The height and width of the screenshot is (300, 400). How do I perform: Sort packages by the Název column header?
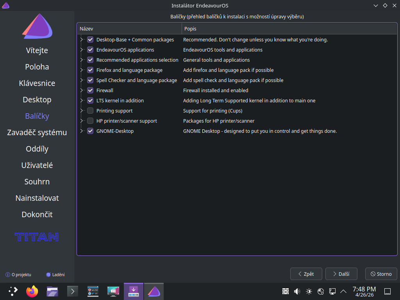[129, 29]
